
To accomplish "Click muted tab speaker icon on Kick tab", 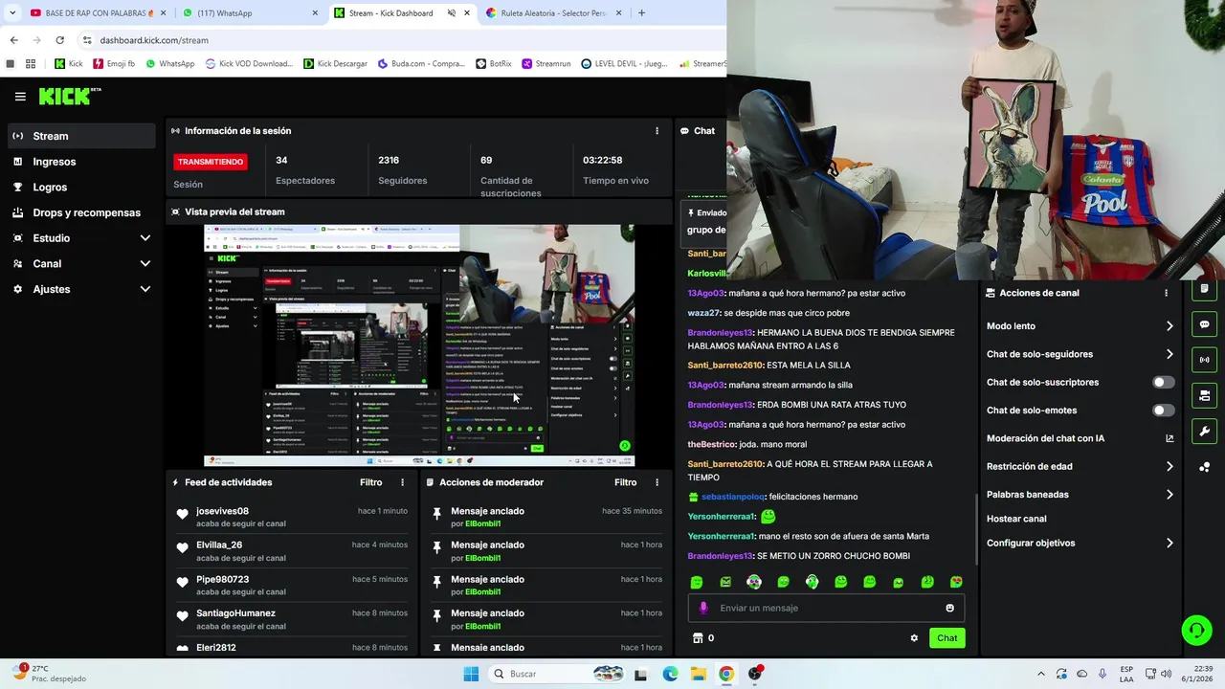I will click(x=451, y=13).
